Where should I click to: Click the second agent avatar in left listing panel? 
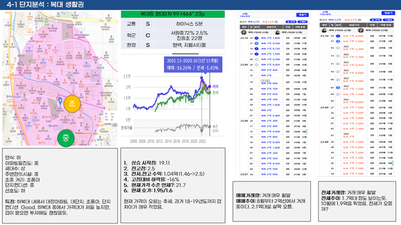277,32
